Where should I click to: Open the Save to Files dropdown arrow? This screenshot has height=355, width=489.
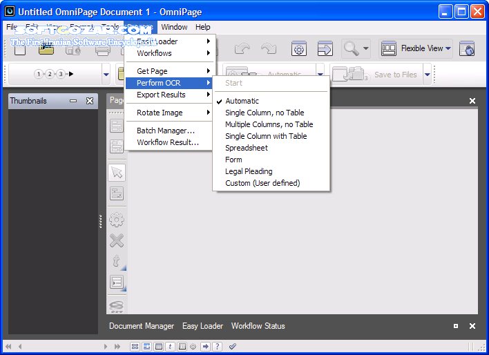[428, 74]
